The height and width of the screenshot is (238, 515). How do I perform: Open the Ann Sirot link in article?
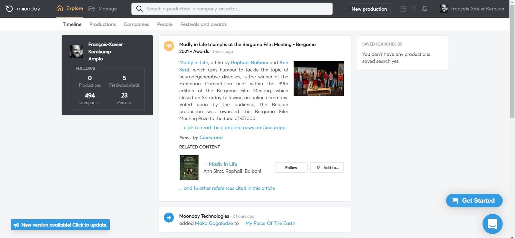coord(234,66)
